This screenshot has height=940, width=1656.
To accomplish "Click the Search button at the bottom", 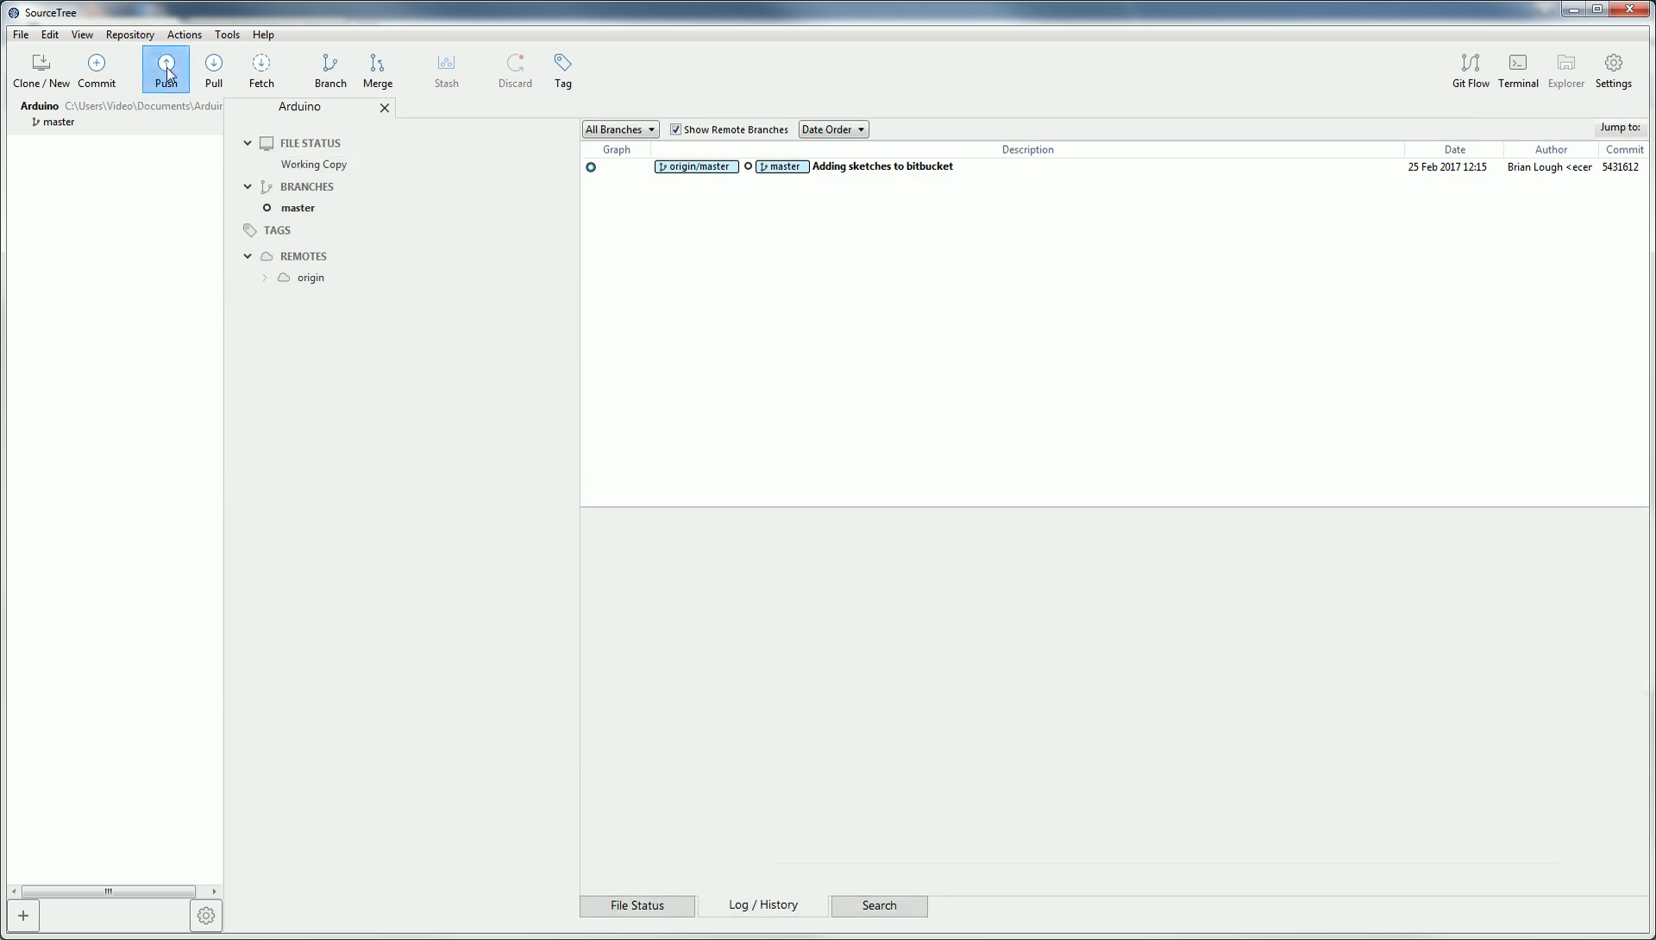I will click(x=879, y=906).
